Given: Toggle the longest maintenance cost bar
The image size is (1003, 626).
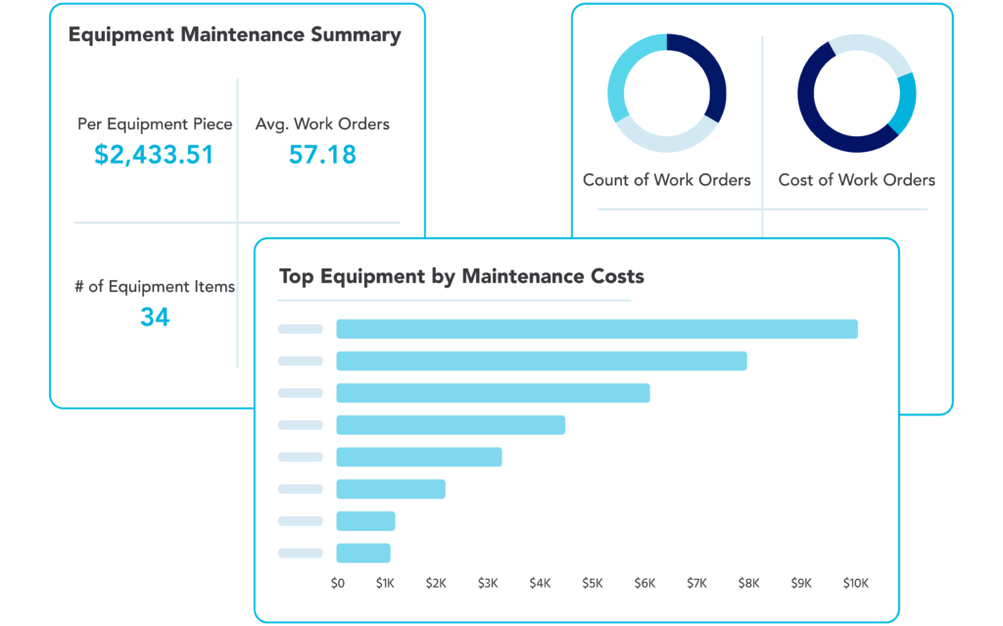Looking at the screenshot, I should [x=597, y=329].
